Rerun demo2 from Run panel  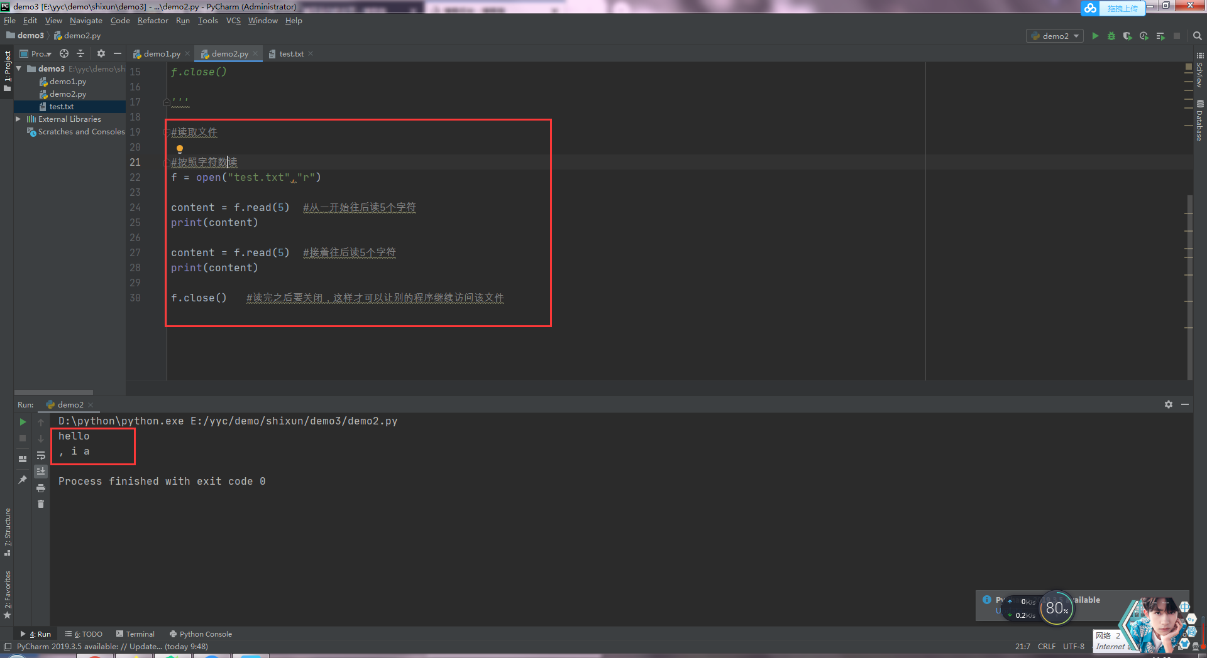click(x=23, y=422)
